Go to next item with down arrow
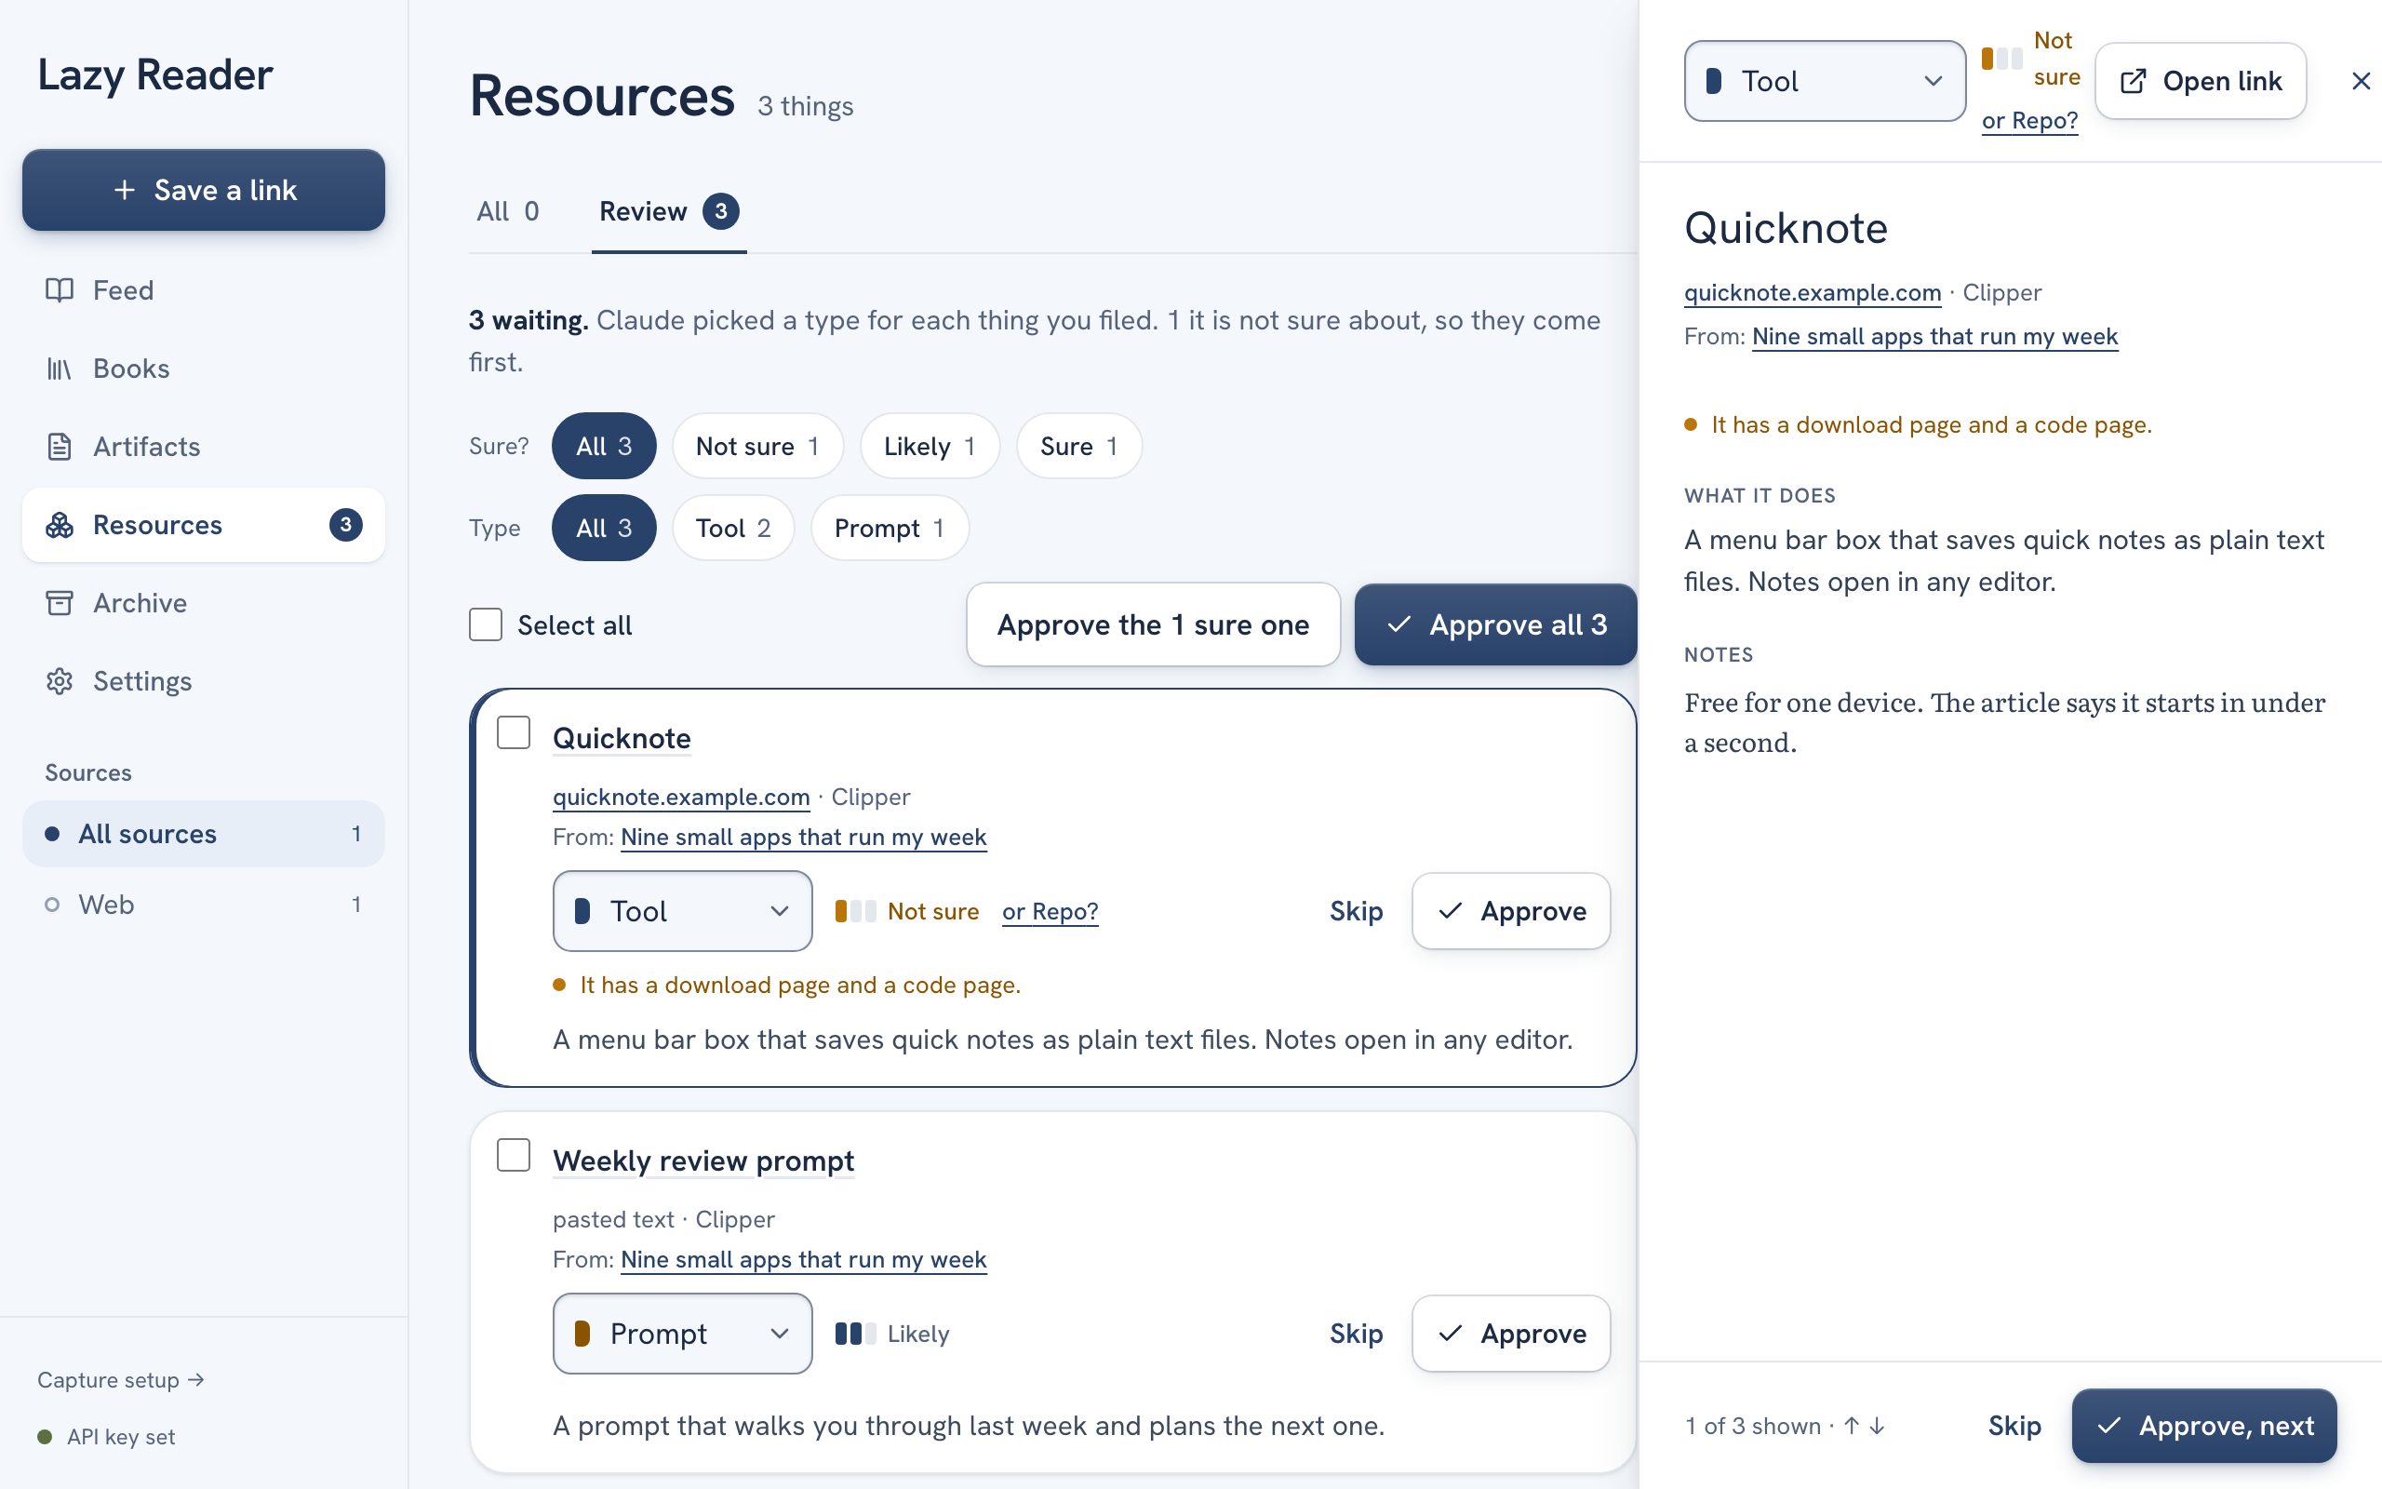Image resolution: width=2382 pixels, height=1489 pixels. pyautogui.click(x=1877, y=1425)
